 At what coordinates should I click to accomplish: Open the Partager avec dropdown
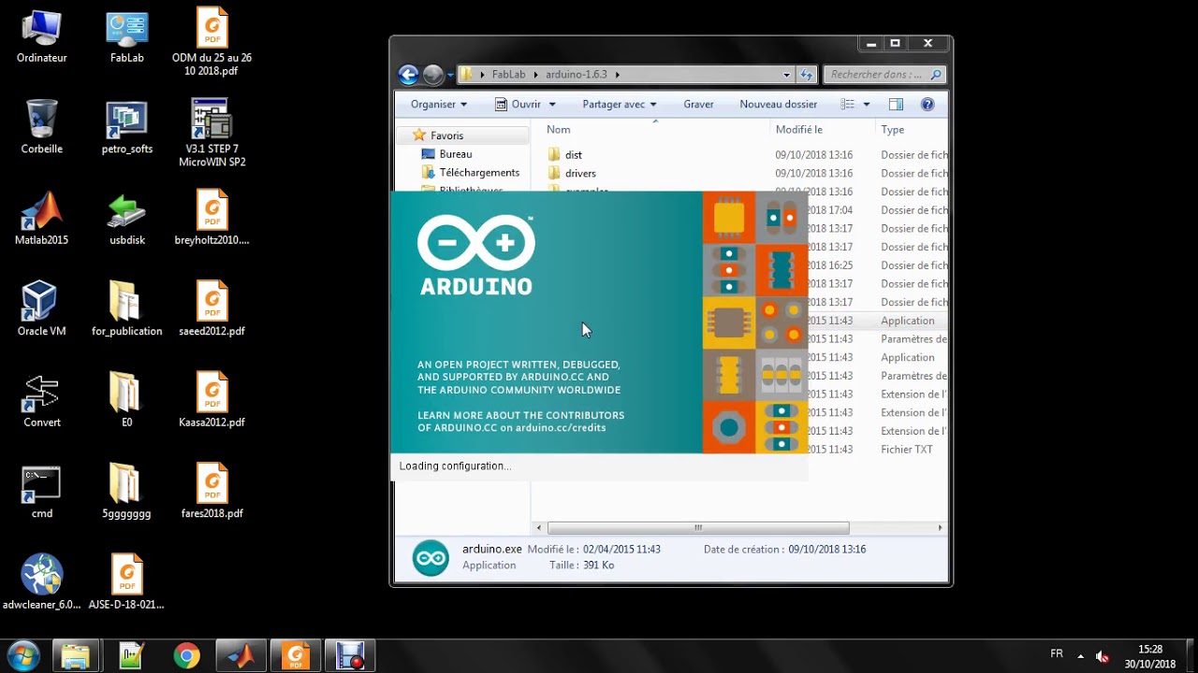[x=620, y=105]
